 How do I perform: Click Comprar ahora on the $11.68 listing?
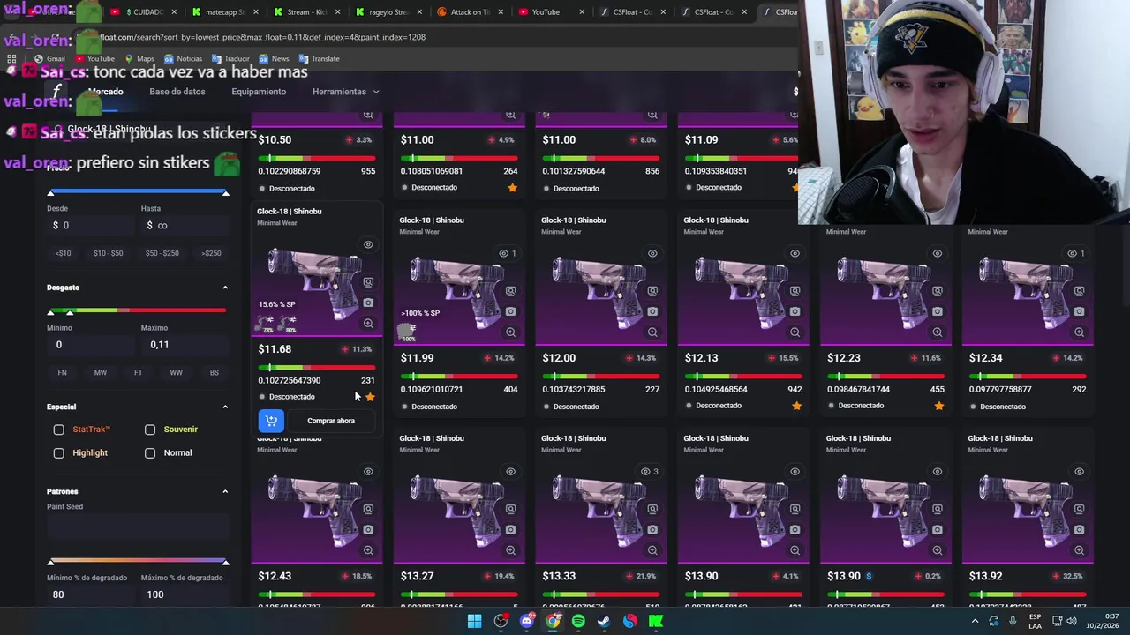click(x=331, y=421)
